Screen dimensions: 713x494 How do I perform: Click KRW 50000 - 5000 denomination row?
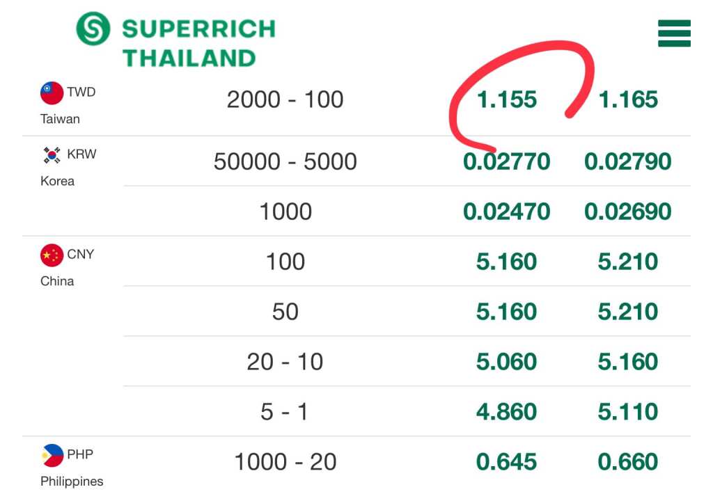285,161
